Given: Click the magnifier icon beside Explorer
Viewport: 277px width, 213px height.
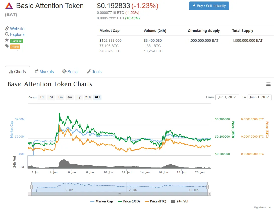Looking at the screenshot, I should coord(7,34).
